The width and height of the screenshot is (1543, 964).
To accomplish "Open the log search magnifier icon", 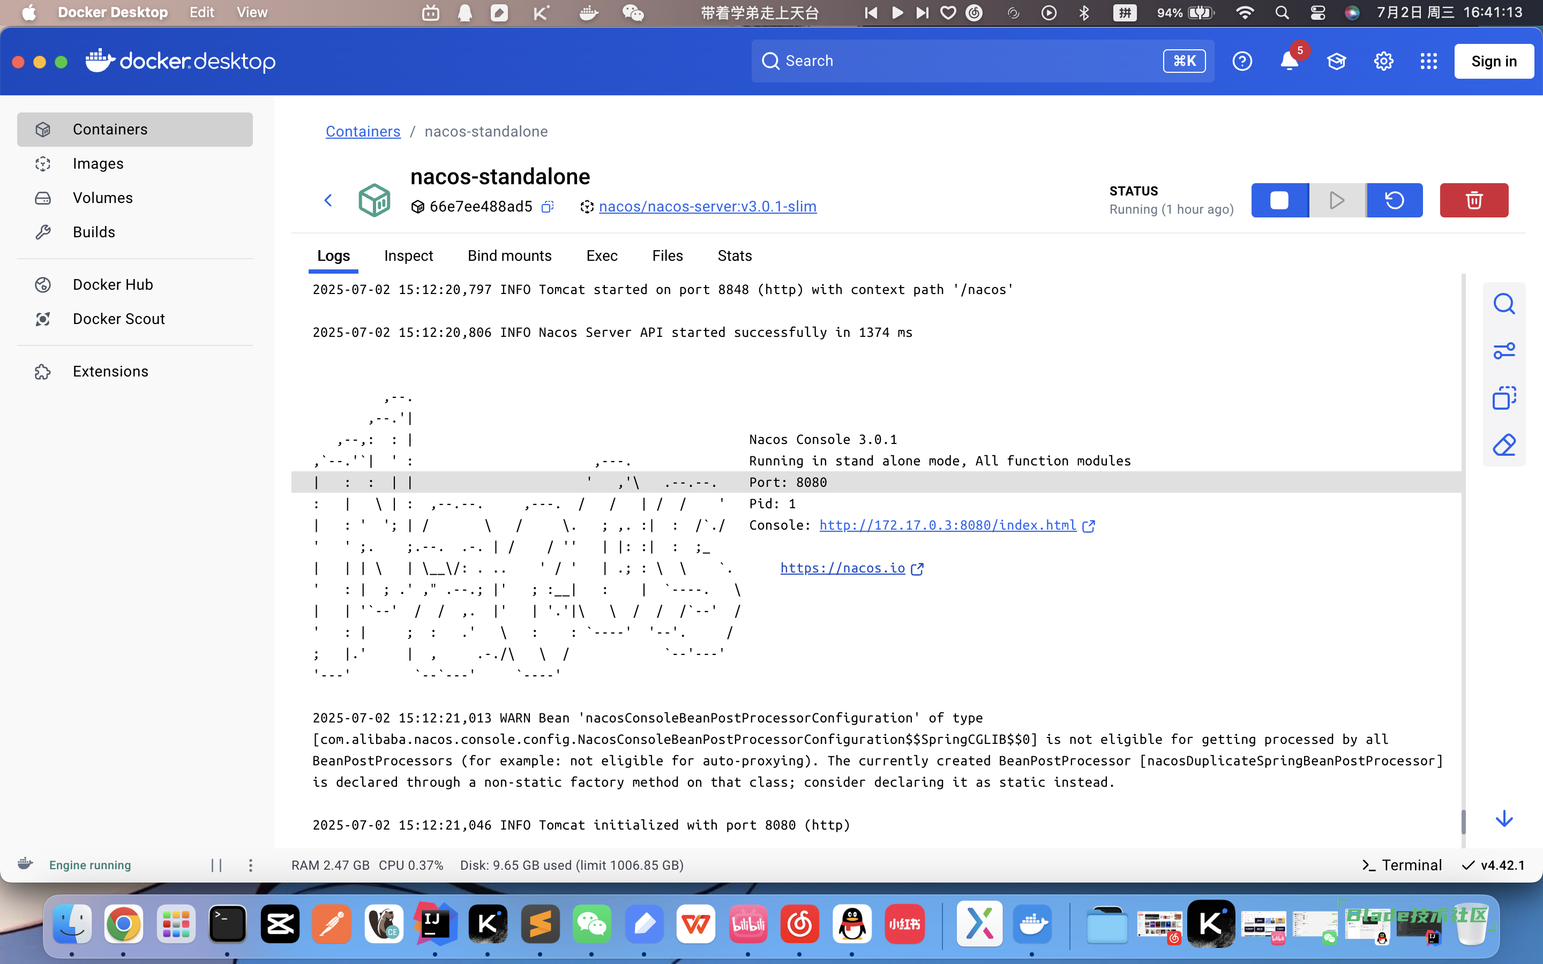I will 1504,304.
